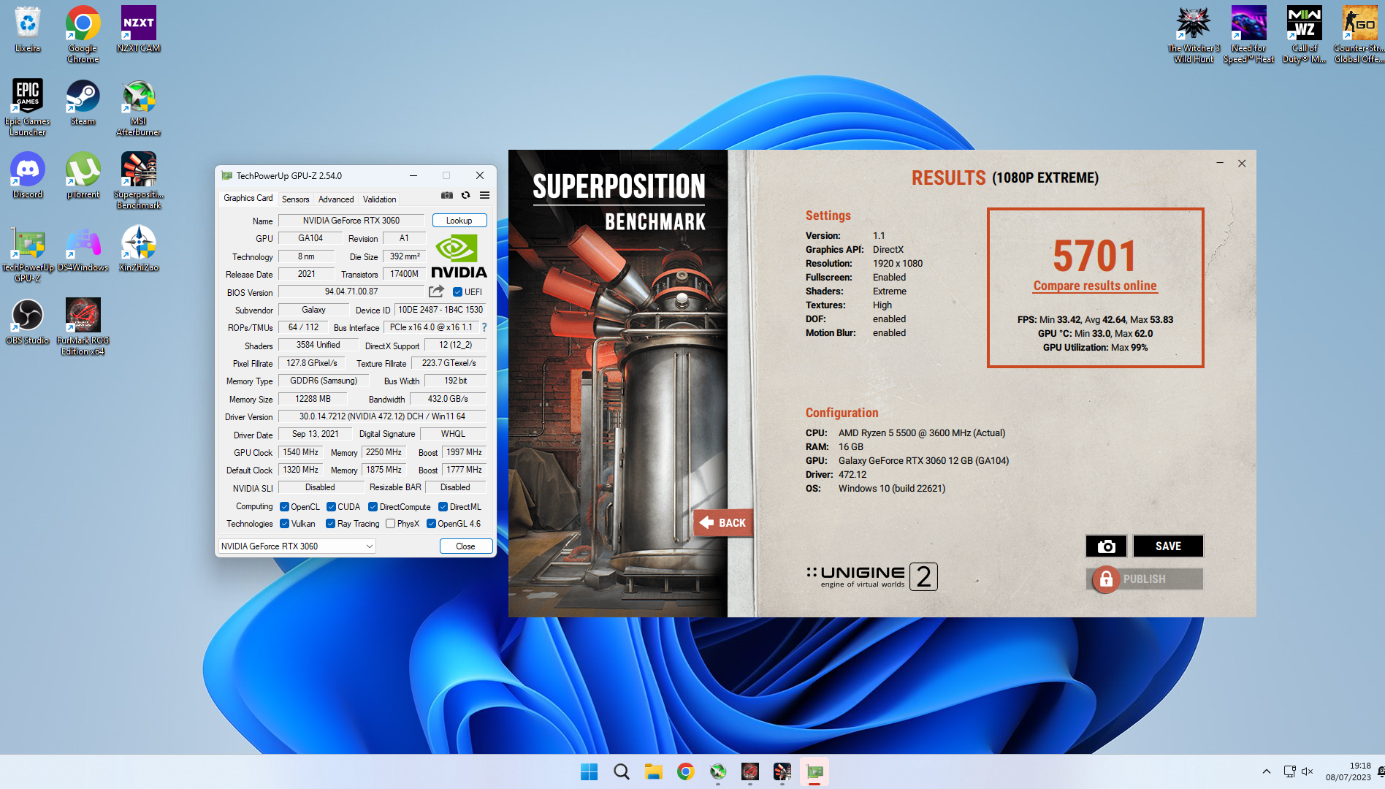Image resolution: width=1385 pixels, height=789 pixels.
Task: Click the GPU name field in GPU-Z
Action: tap(351, 221)
